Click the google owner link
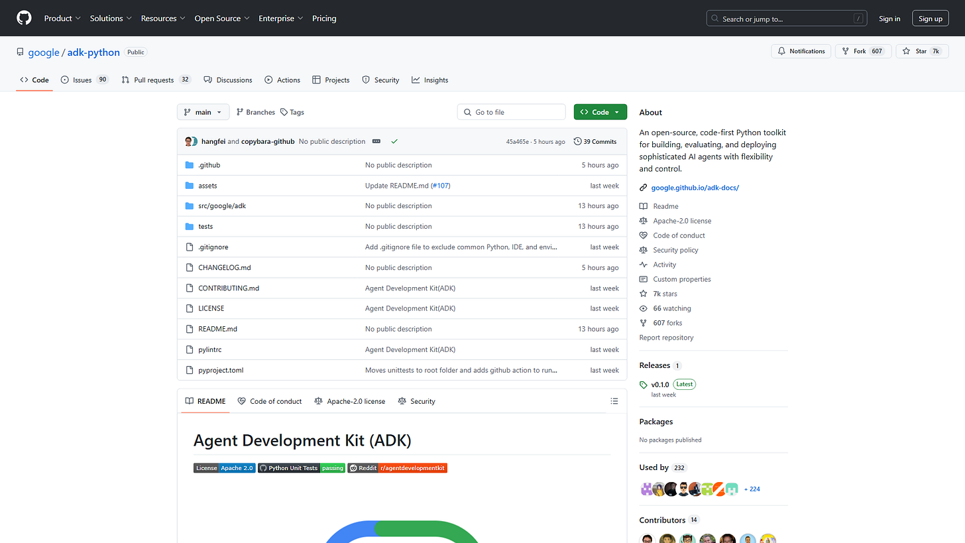Image resolution: width=965 pixels, height=543 pixels. tap(44, 52)
